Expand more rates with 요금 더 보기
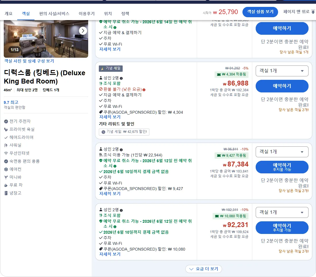Viewport: 316px width, 277px height. click(x=204, y=269)
